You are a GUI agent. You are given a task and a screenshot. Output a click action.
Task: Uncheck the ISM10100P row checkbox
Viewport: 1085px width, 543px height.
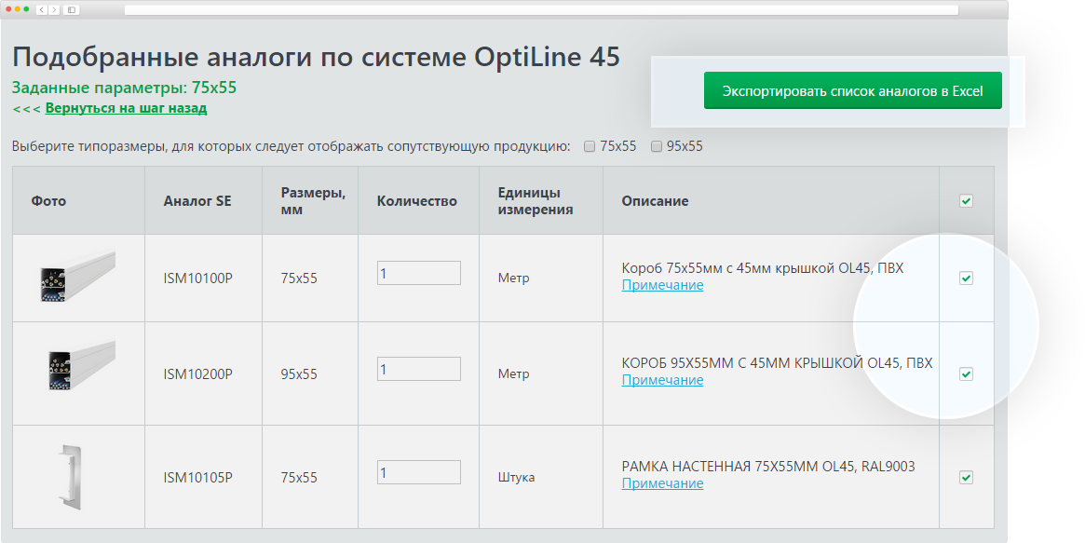tap(966, 278)
